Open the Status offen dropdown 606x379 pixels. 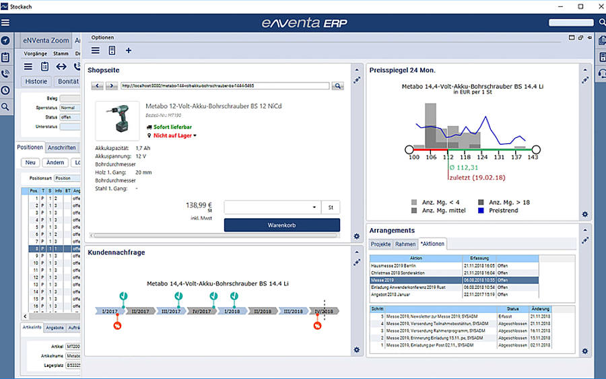pyautogui.click(x=70, y=117)
